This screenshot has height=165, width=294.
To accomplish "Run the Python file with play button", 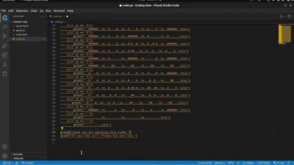I will pos(281,16).
